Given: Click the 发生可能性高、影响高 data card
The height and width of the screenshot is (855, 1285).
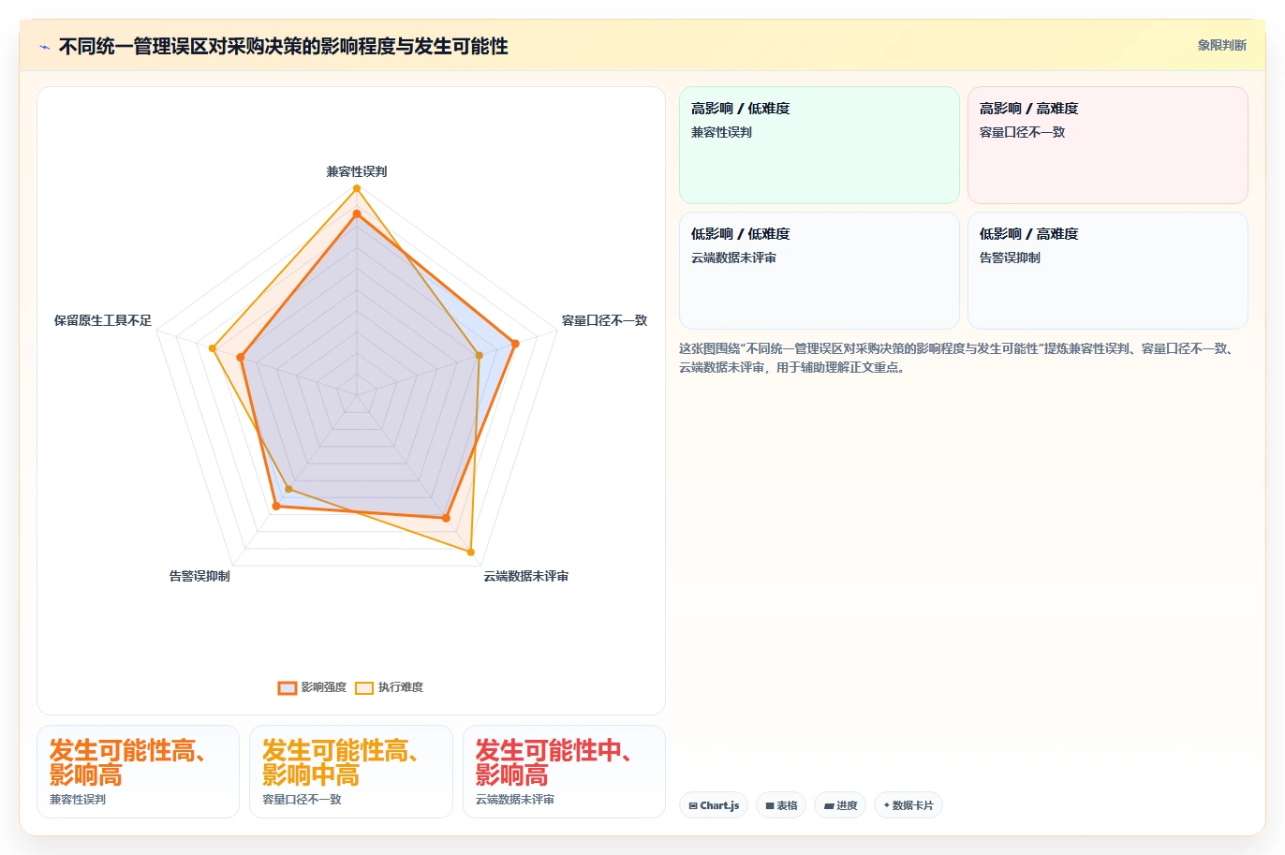Looking at the screenshot, I should click(x=138, y=772).
